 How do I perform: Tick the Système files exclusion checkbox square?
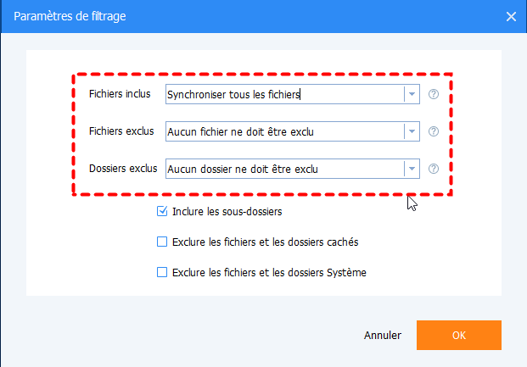[x=163, y=272]
